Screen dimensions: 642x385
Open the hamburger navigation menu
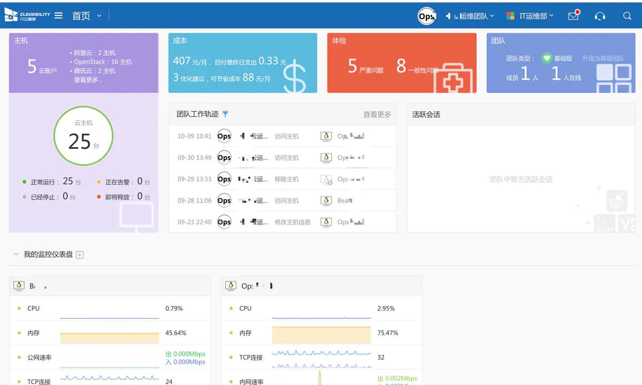tap(59, 16)
